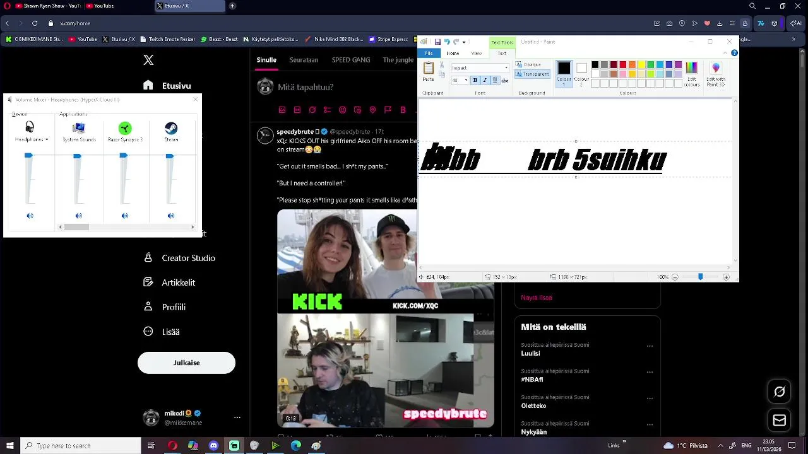Click the Cut scissors icon in Paint

(441, 65)
